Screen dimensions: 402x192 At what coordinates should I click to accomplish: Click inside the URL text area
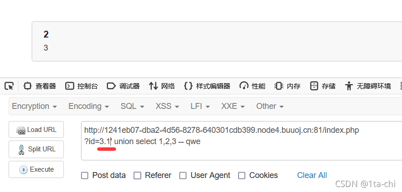pos(241,141)
